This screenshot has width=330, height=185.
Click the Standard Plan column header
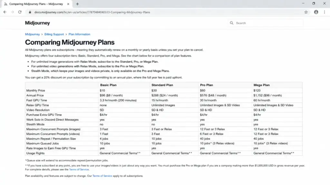pos(162,85)
